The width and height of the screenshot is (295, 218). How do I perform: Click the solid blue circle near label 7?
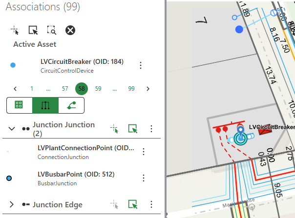click(x=239, y=29)
